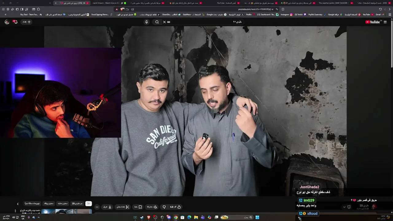393x221 pixels.
Task: Focus the YouTube search input field
Action: [203, 22]
